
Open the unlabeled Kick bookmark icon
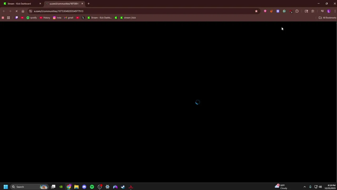point(116,18)
